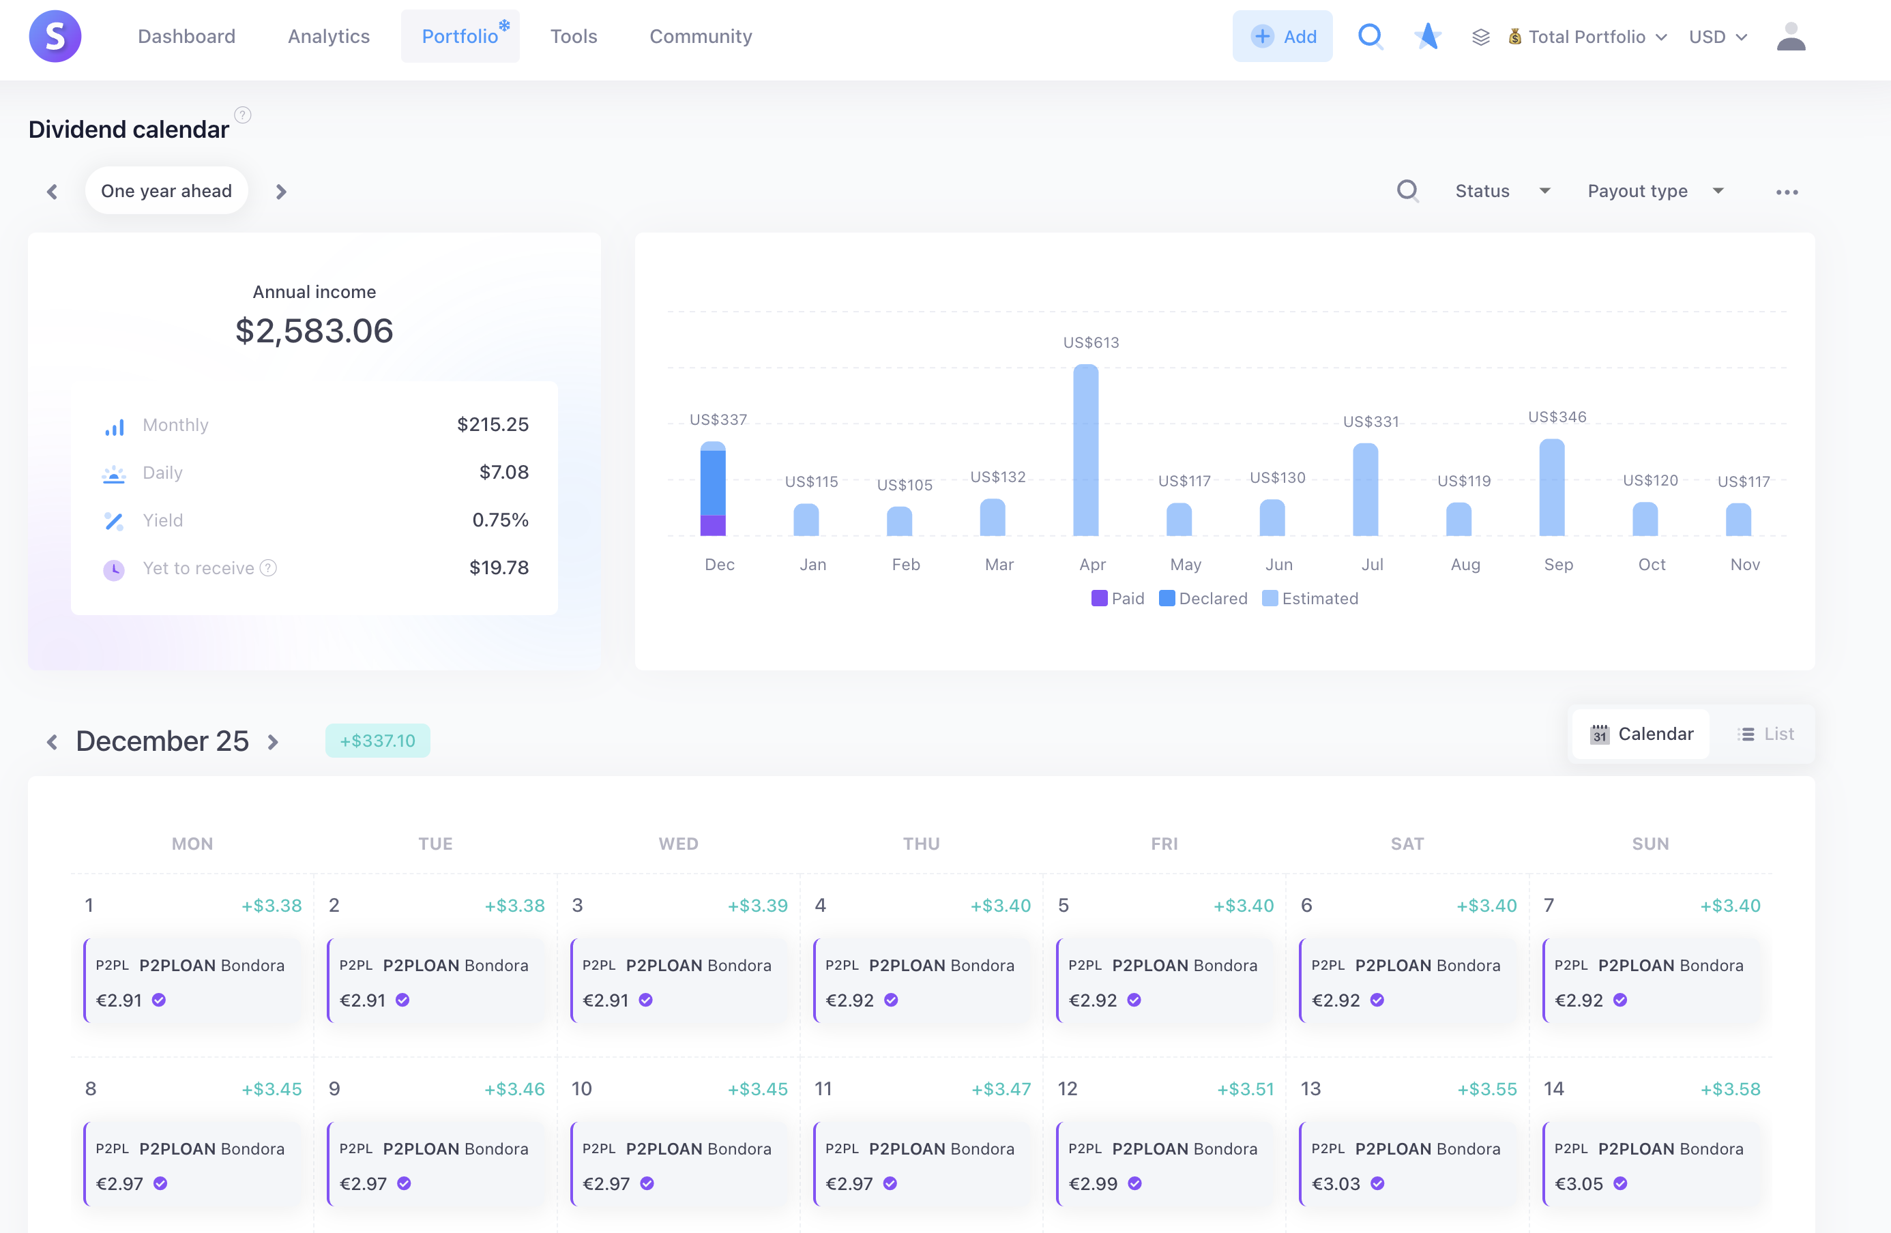1891x1233 pixels.
Task: Click the Add button
Action: [x=1282, y=37]
